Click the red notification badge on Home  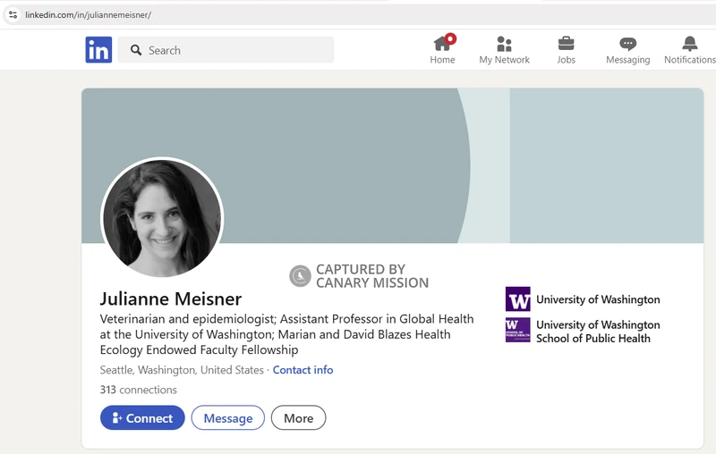[x=451, y=38]
